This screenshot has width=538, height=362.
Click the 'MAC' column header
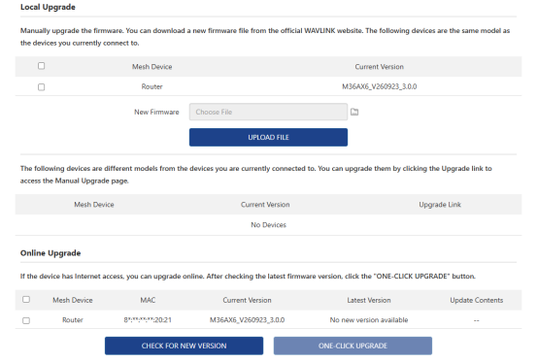[x=148, y=300]
